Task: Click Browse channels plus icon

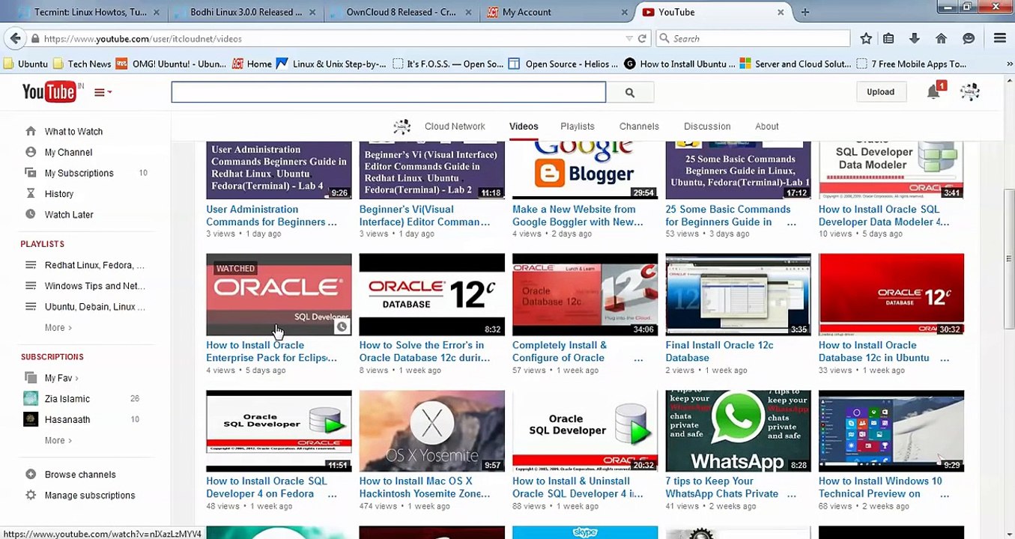Action: (x=31, y=475)
